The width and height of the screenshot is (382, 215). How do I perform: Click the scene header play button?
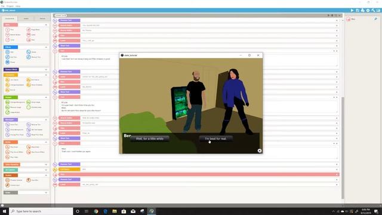click(328, 16)
